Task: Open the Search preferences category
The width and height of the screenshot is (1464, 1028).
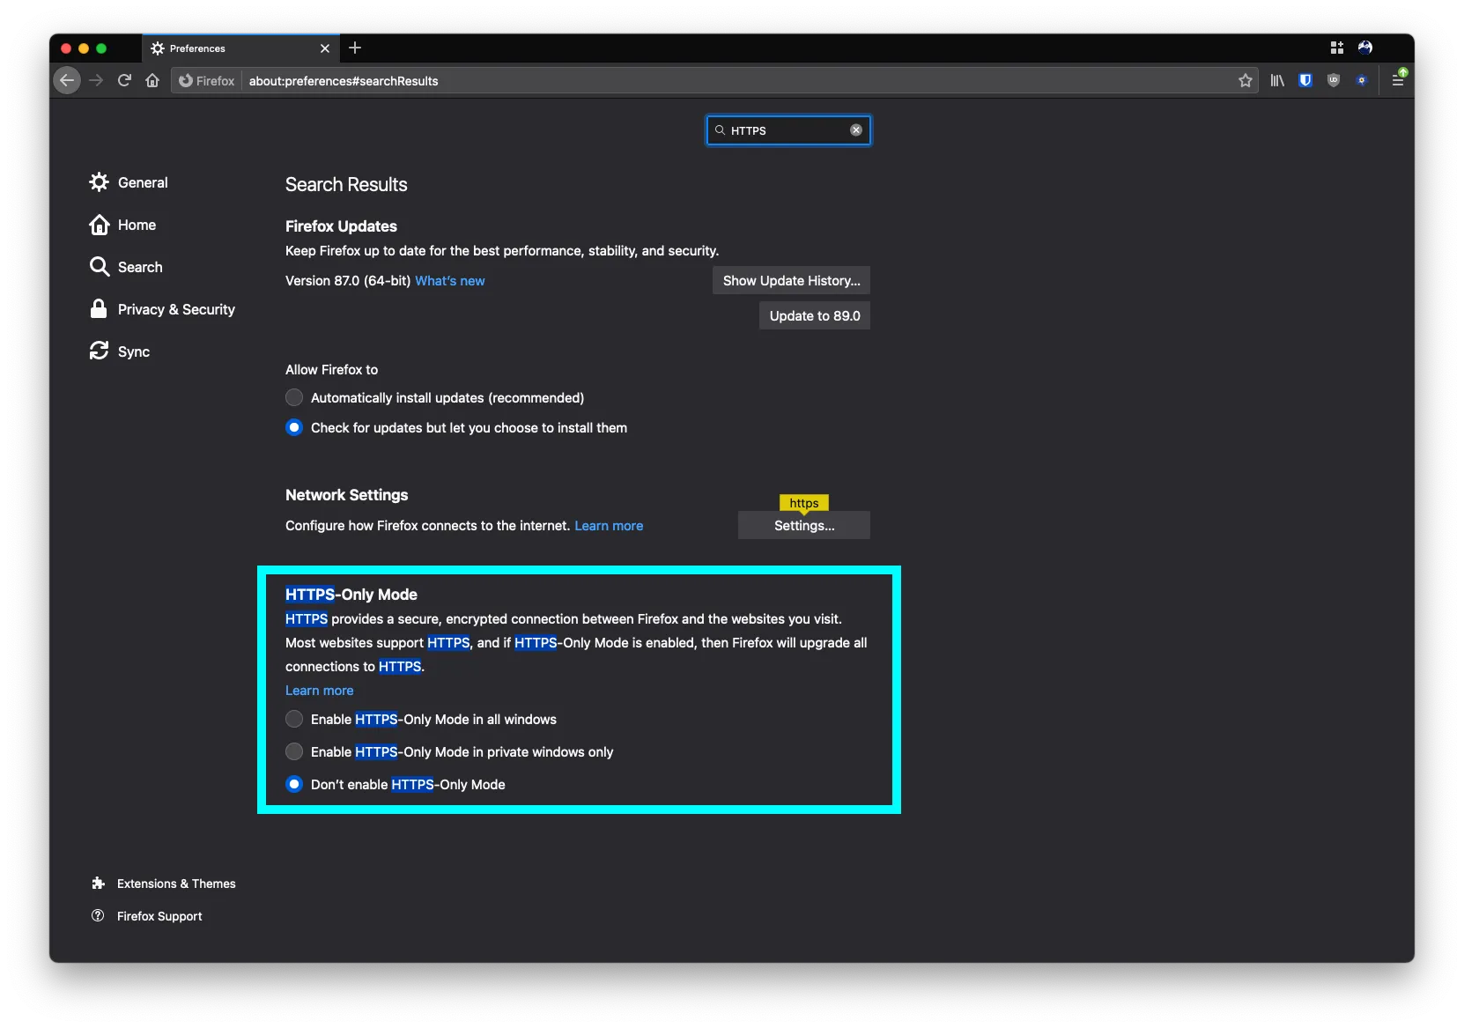Action: click(126, 267)
